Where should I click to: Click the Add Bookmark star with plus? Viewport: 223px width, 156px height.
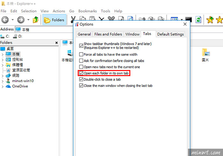point(210,20)
